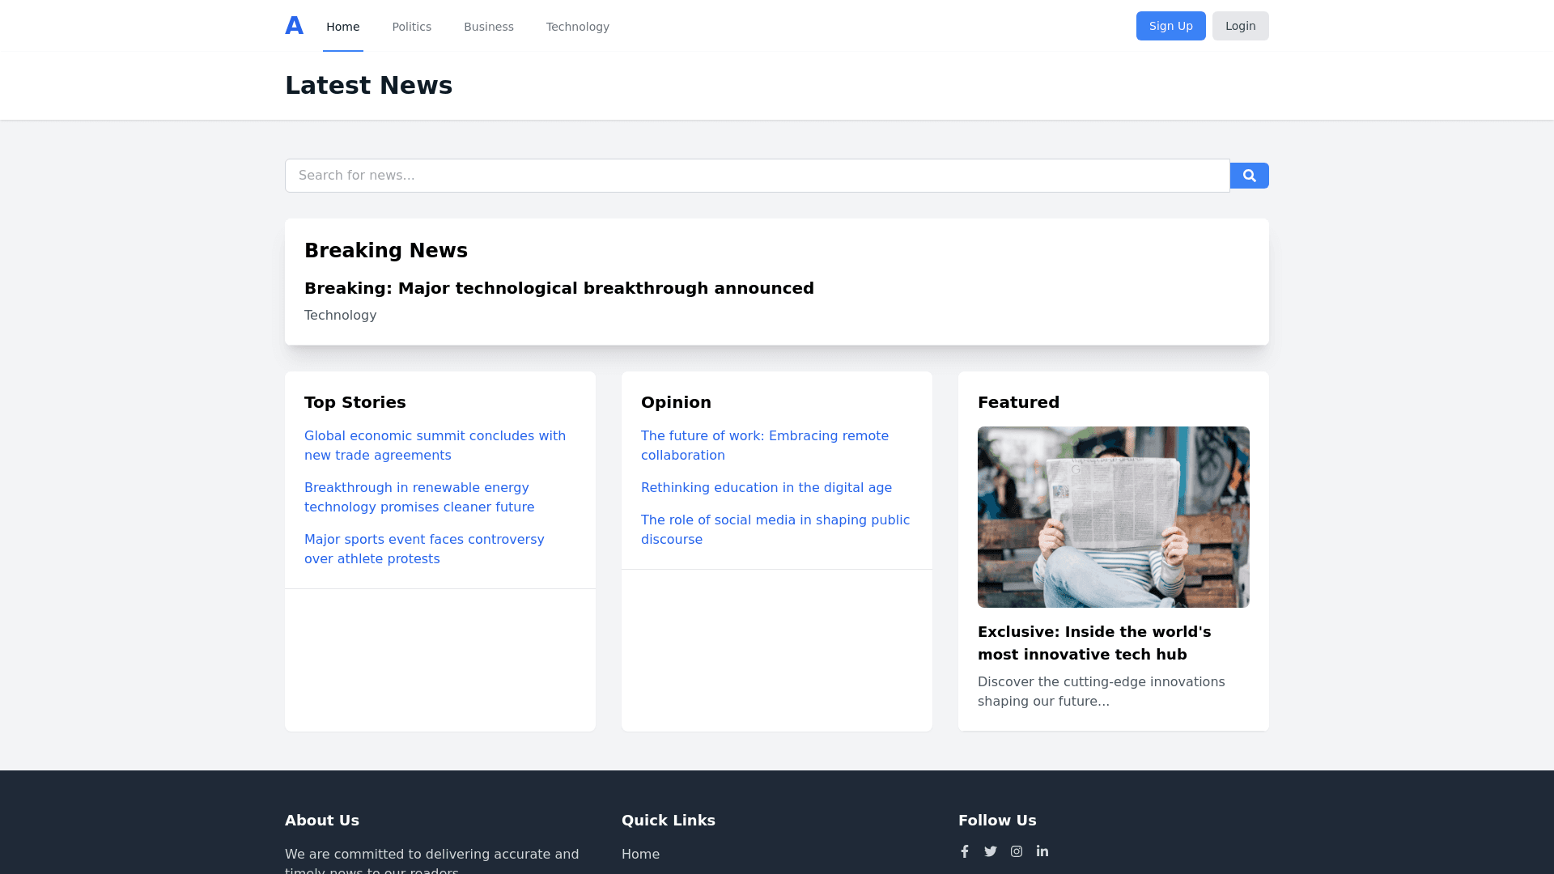This screenshot has width=1554, height=874.
Task: Read Rethinking education in the digital age
Action: pyautogui.click(x=766, y=487)
